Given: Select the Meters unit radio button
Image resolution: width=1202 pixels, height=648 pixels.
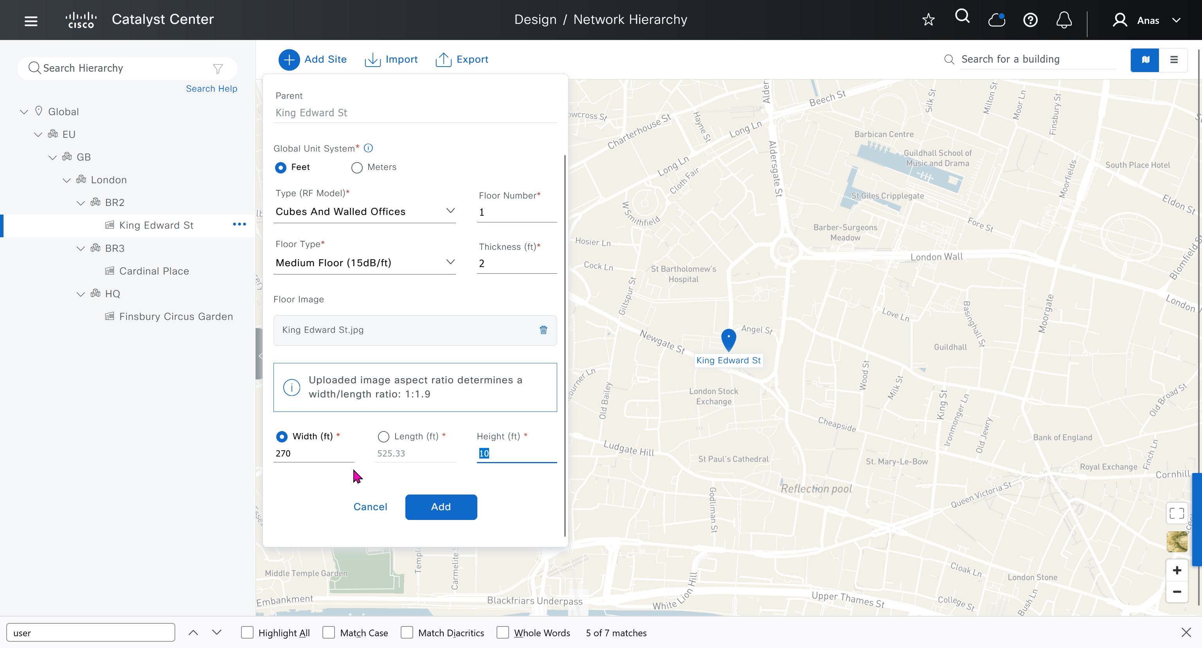Looking at the screenshot, I should point(357,168).
